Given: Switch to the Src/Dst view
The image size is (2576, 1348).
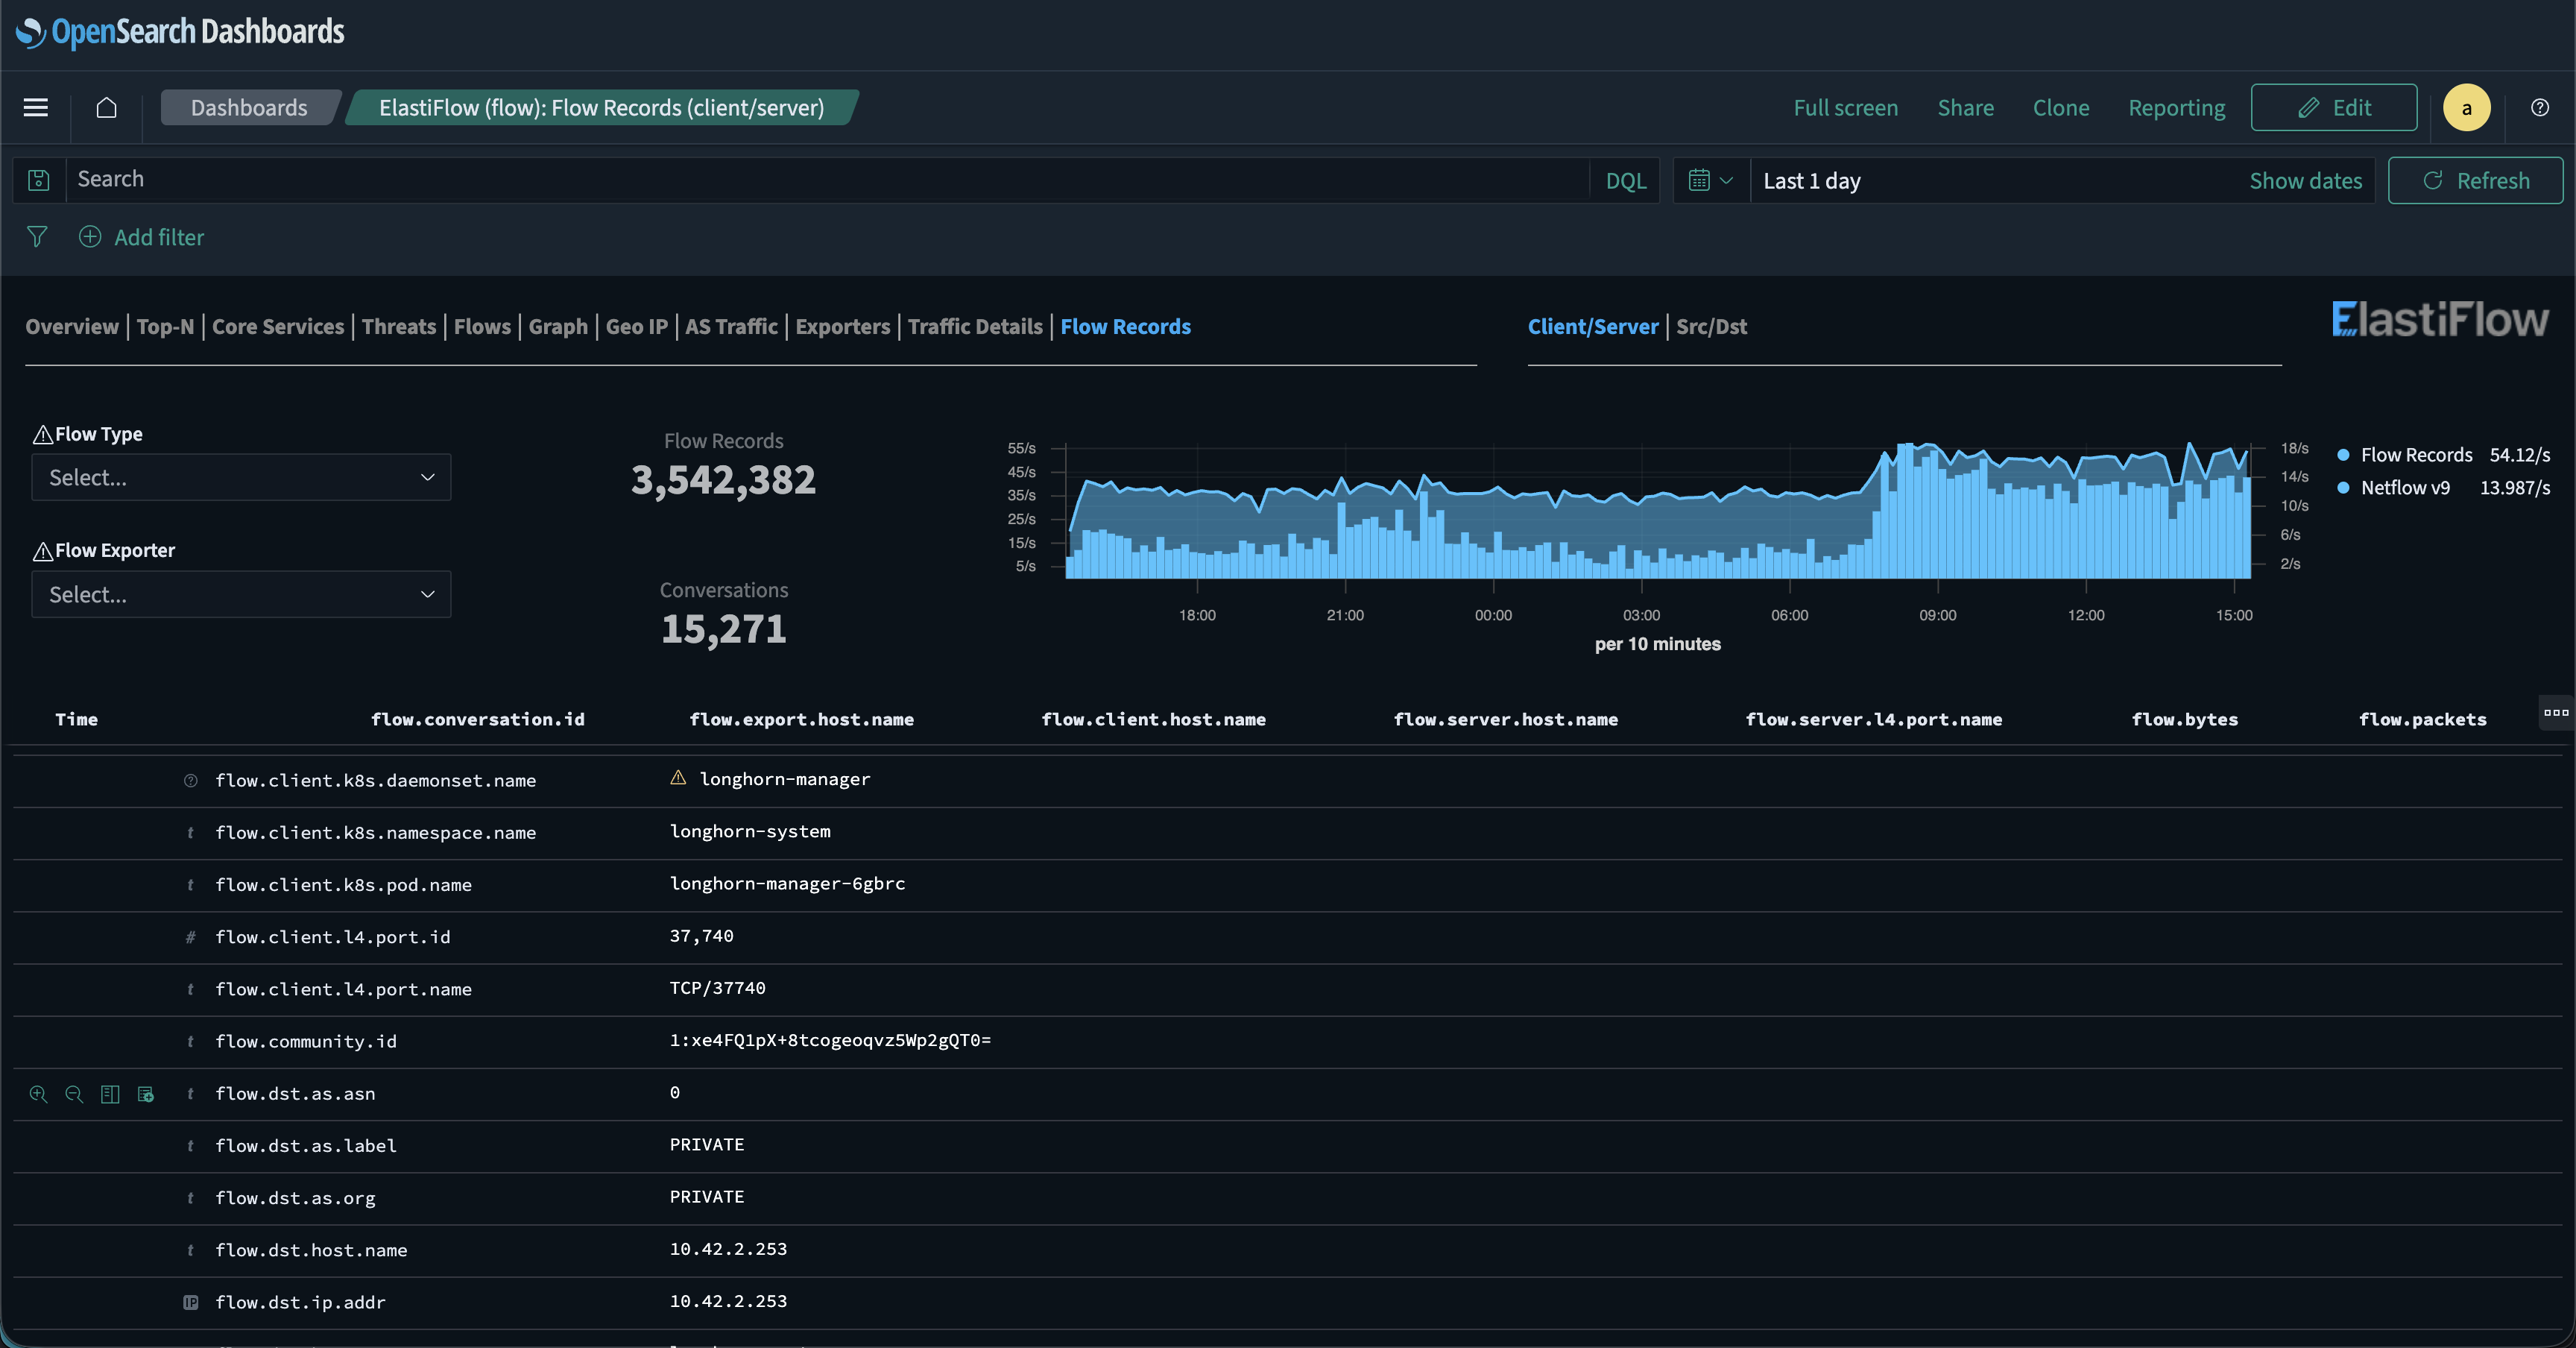Looking at the screenshot, I should coord(1712,326).
